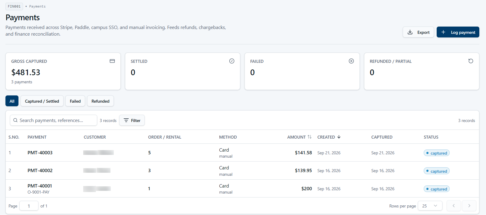Click the page number input field
Viewport: 486px width, 215px height.
click(x=29, y=206)
